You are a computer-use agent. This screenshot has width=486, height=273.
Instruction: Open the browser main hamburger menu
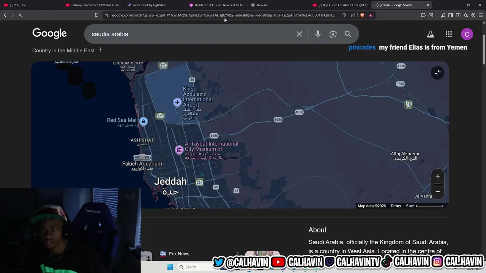click(481, 15)
